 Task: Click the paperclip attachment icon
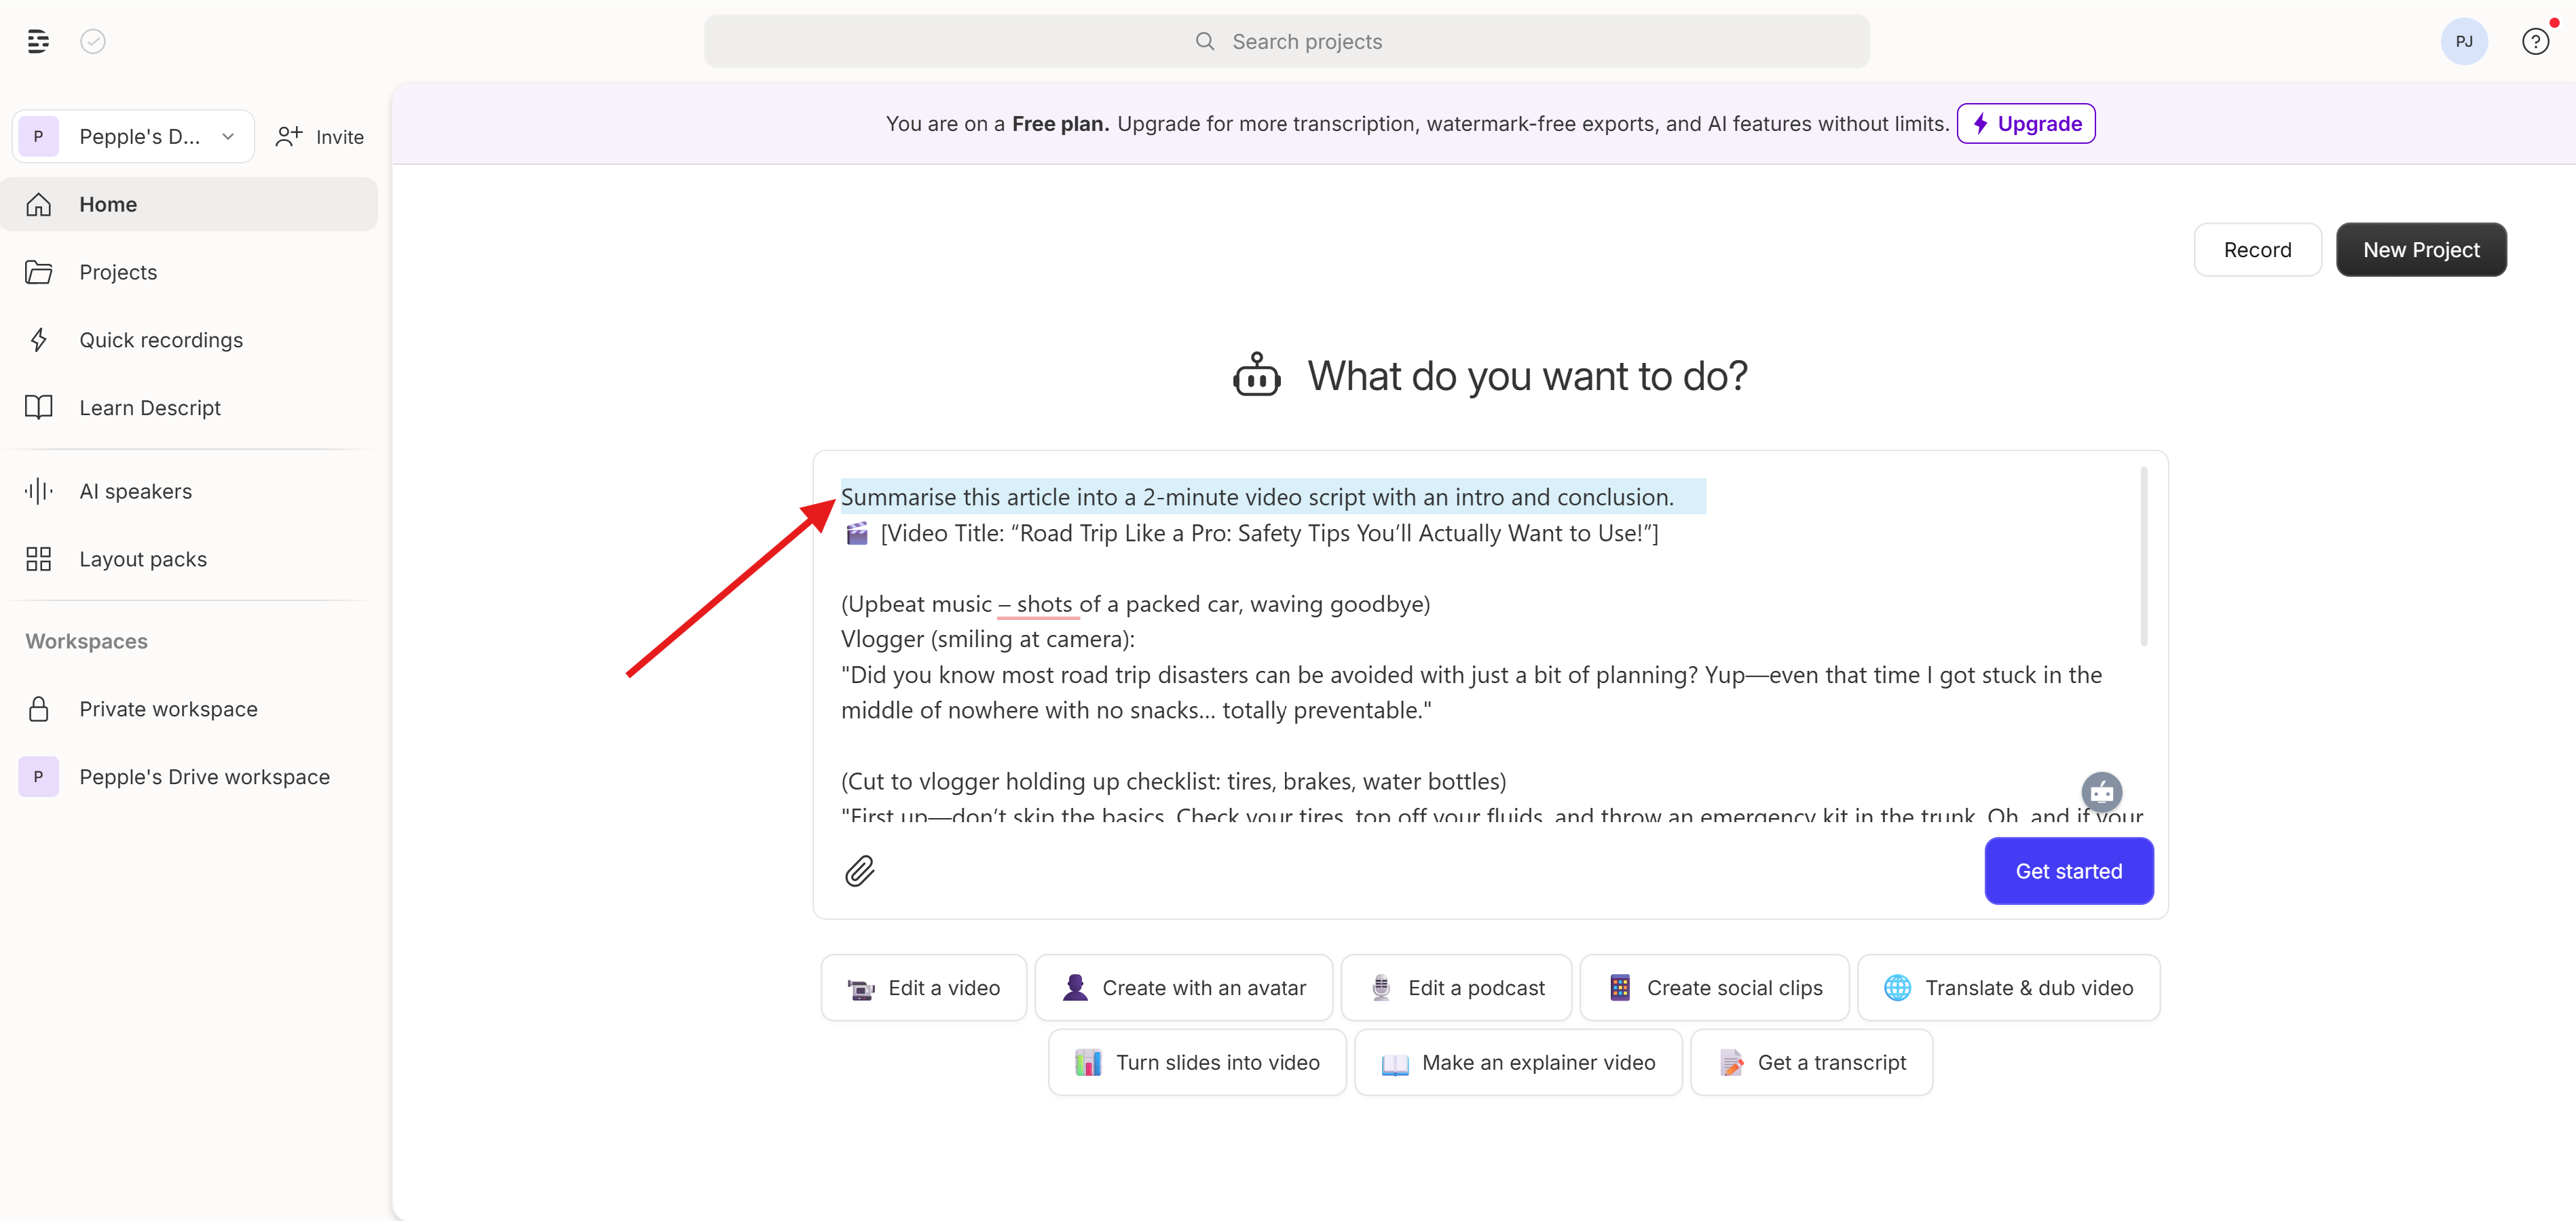859,871
